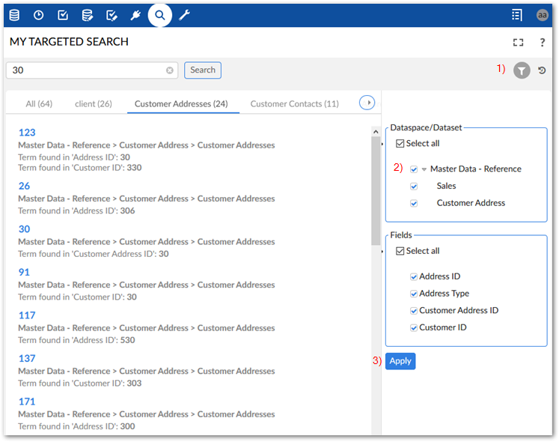Viewport: 559px width, 442px height.
Task: Open the wrench administration icon
Action: pyautogui.click(x=184, y=15)
